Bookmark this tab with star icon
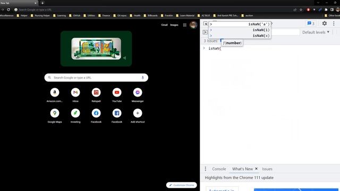The image size is (340, 191). point(301,10)
